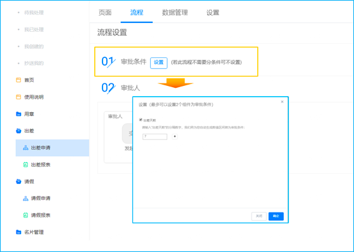Screen dimensions: 354x252
Task: Click the 审批条件 heading text
Action: [x=134, y=62]
